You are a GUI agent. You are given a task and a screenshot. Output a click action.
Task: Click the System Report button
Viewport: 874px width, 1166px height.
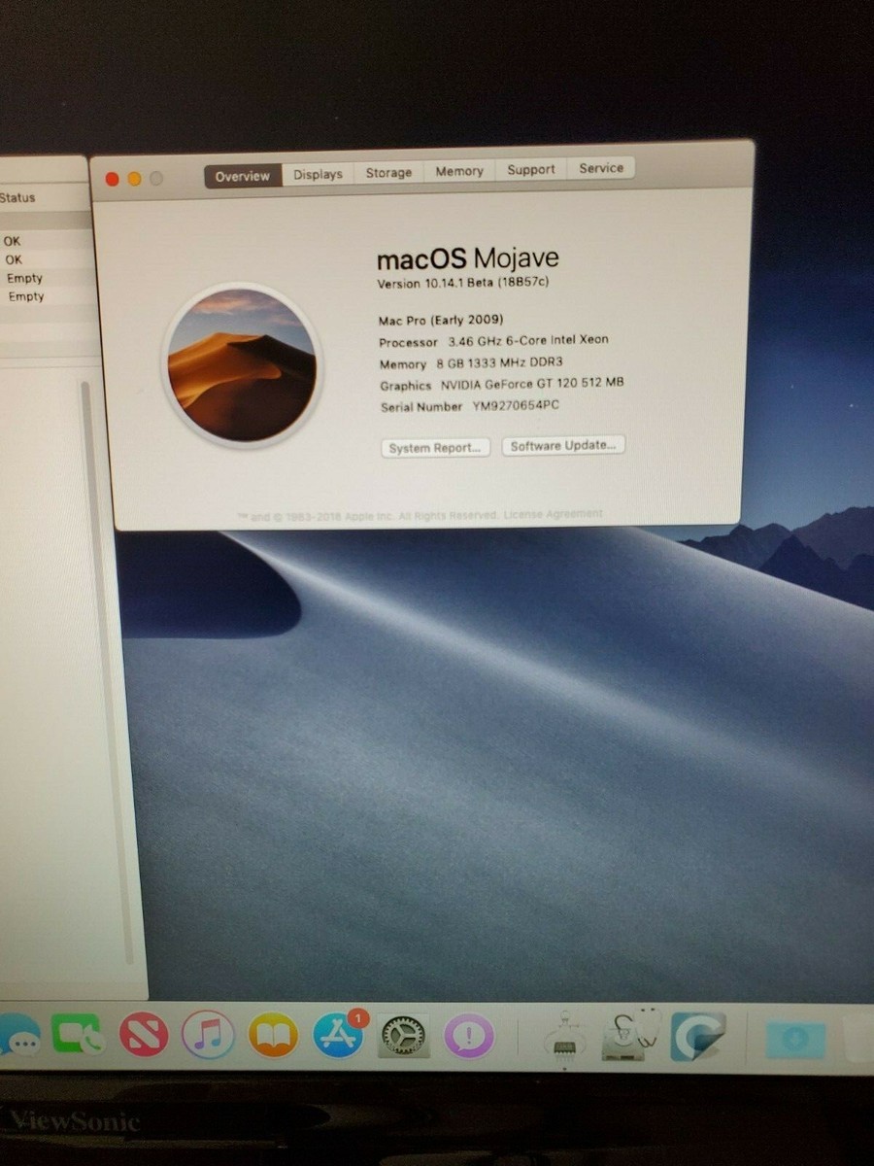(435, 448)
